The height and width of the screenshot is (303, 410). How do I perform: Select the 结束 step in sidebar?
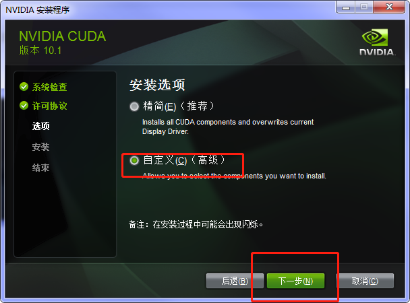40,168
